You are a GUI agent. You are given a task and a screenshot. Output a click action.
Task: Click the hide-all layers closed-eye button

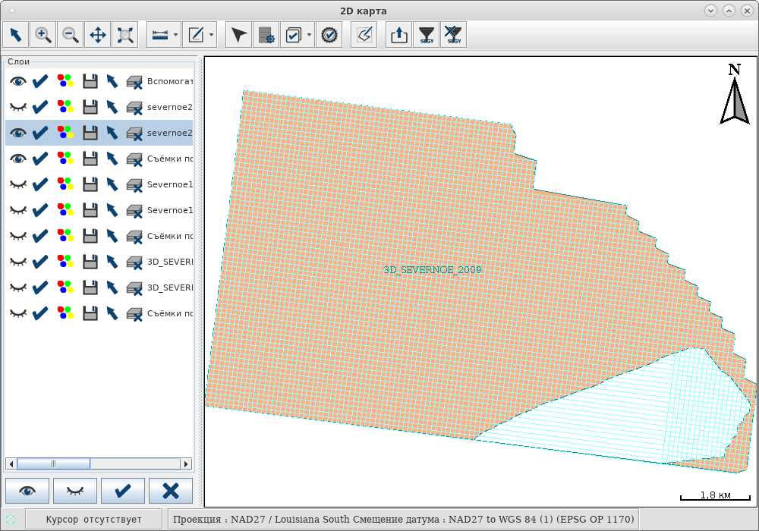[x=75, y=491]
